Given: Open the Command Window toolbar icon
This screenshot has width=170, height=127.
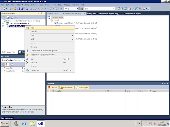Looking at the screenshot, I should pyautogui.click(x=144, y=8).
